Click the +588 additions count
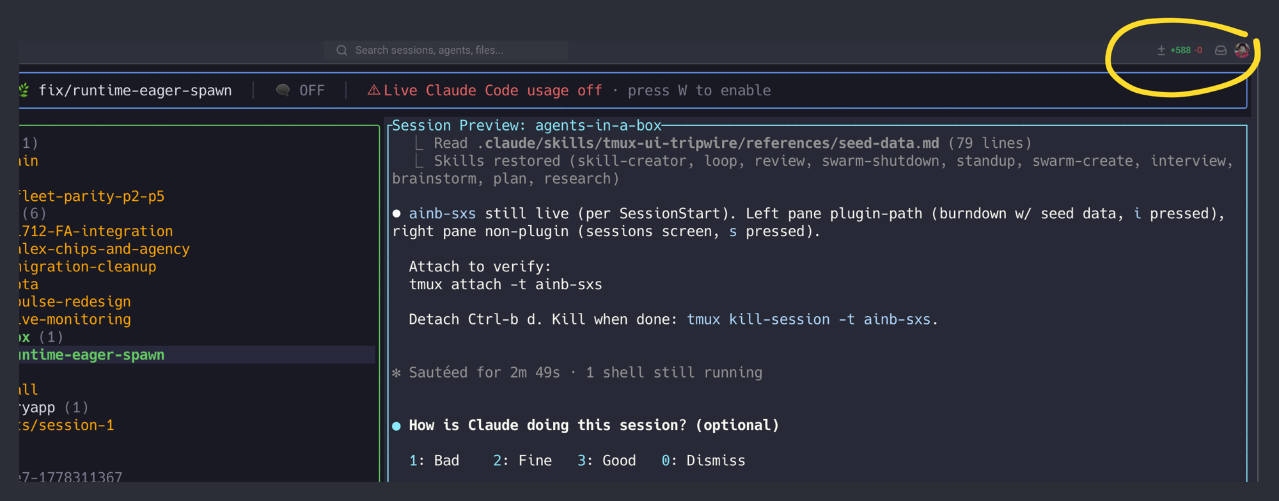This screenshot has width=1279, height=501. pyautogui.click(x=1181, y=50)
